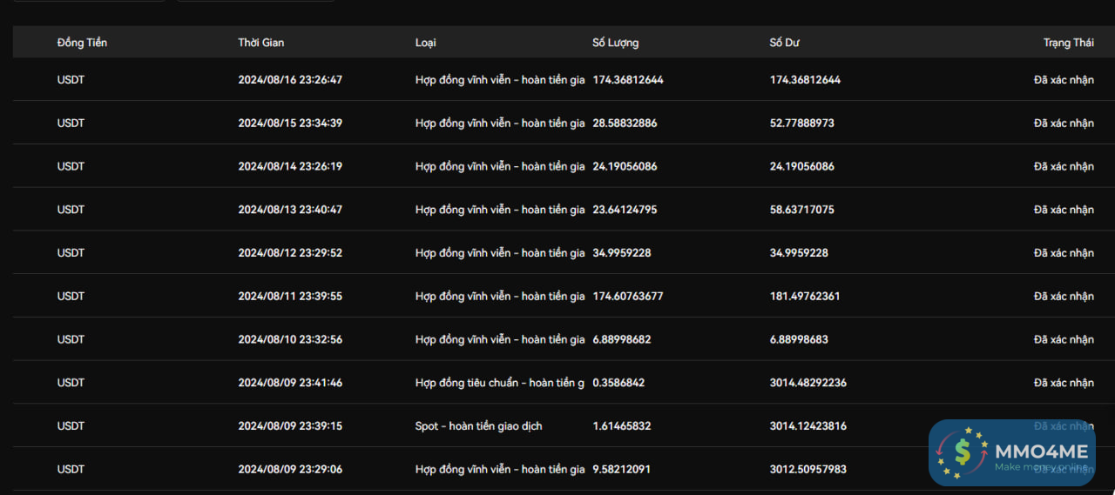Viewport: 1115px width, 495px height.
Task: Click Số Dư 24.19056086 in 08/14 row
Action: [802, 166]
